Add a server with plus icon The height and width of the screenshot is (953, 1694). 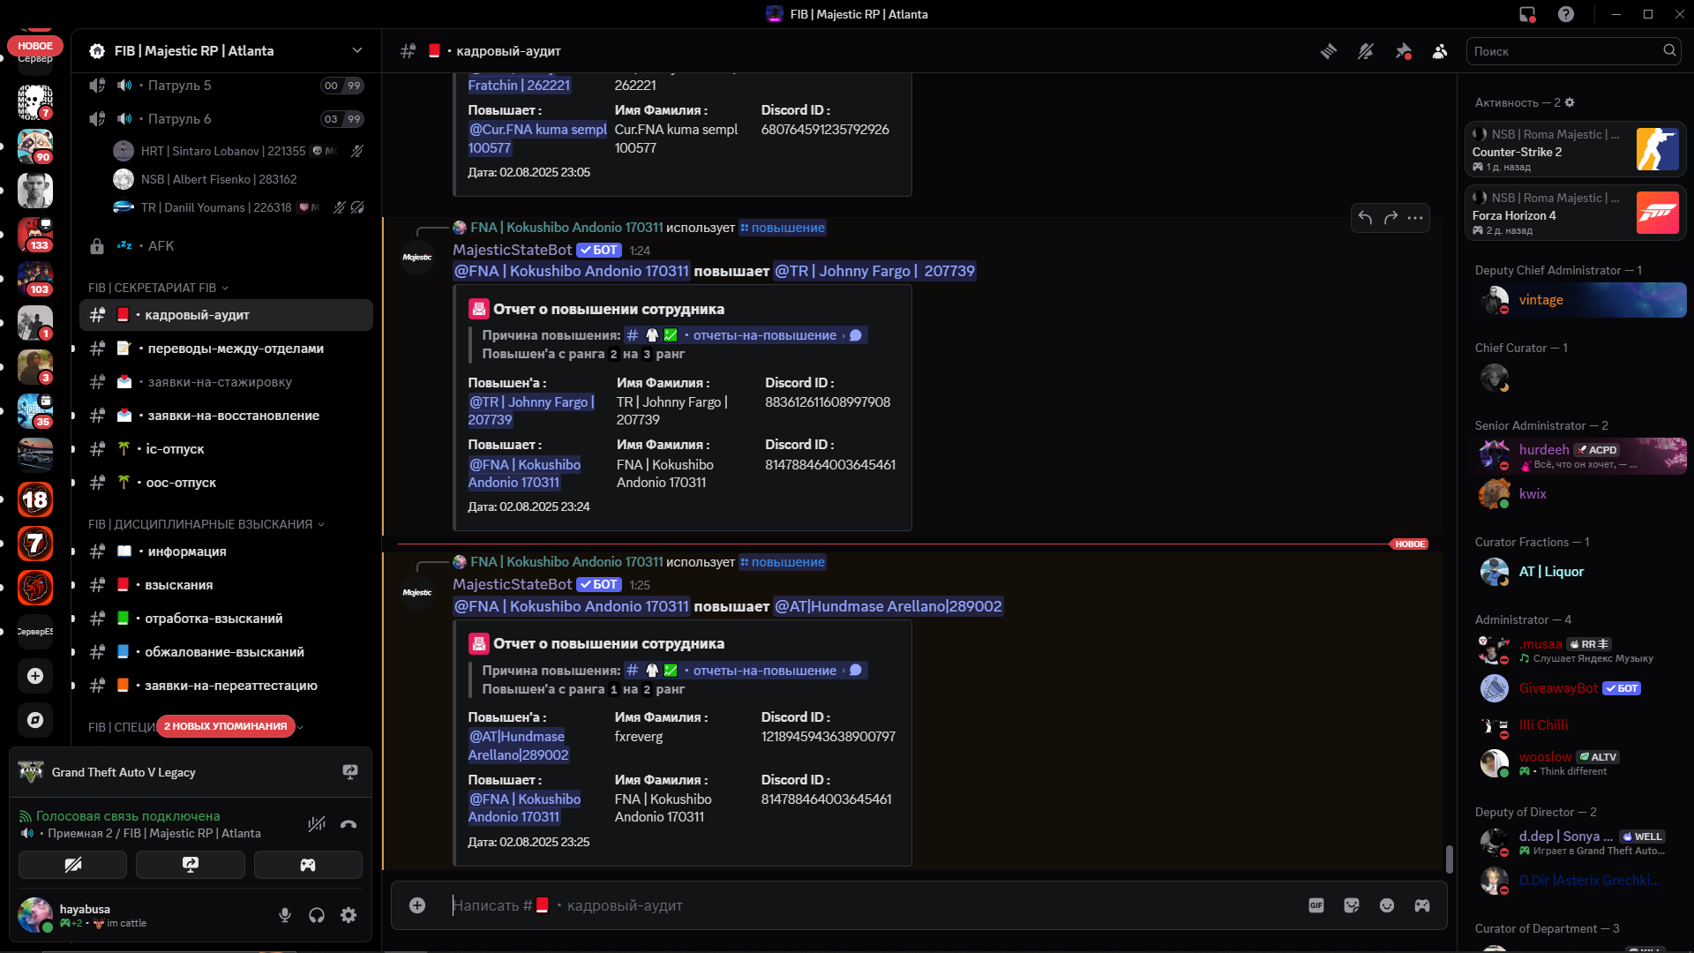pyautogui.click(x=35, y=676)
